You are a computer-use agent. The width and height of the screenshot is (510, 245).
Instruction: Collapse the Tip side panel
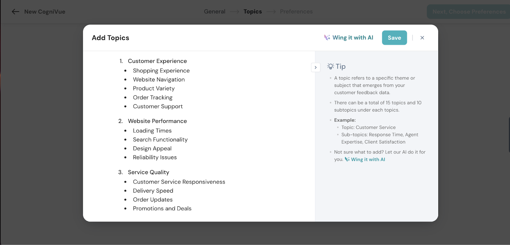(x=316, y=67)
